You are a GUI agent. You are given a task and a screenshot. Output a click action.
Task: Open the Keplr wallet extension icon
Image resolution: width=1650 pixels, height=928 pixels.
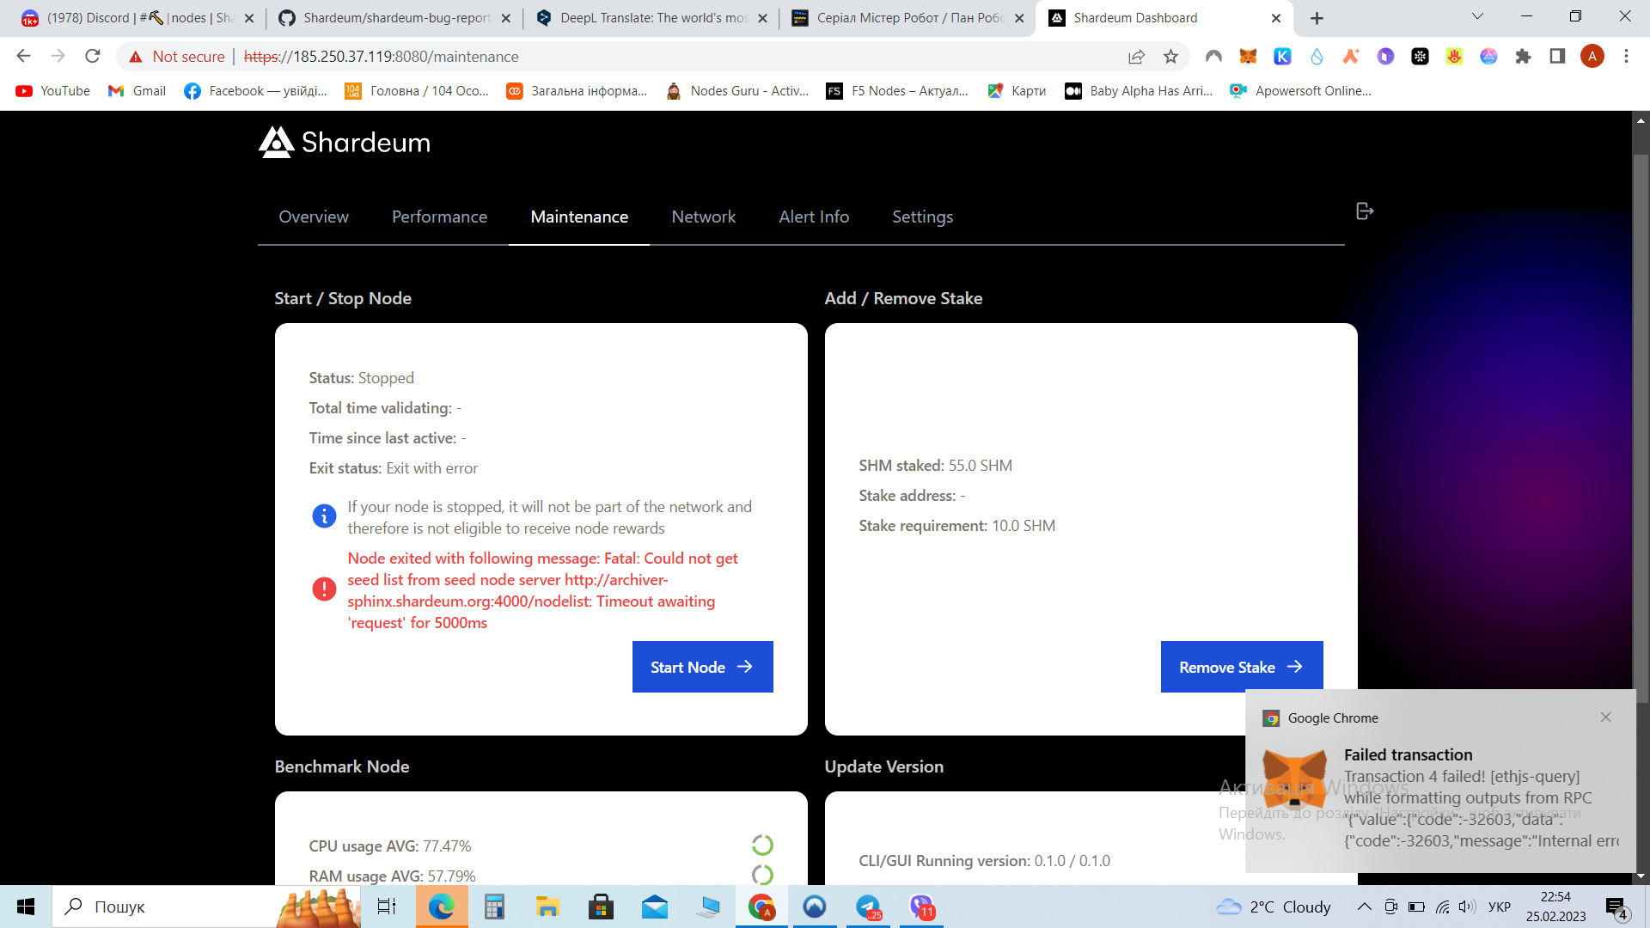coord(1282,57)
